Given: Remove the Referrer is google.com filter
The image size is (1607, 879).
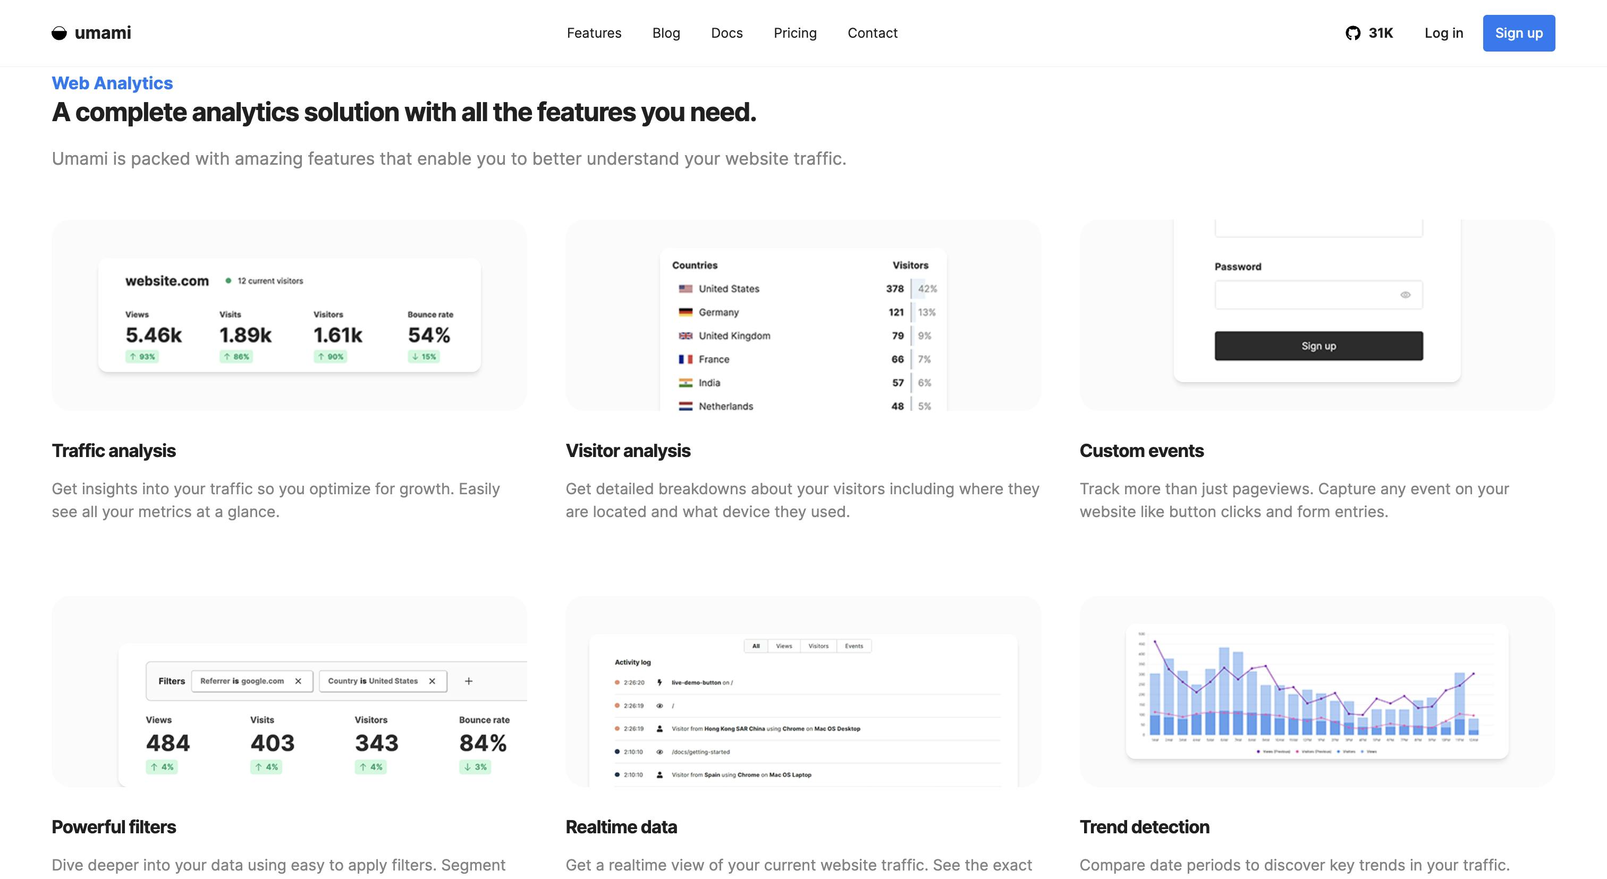Looking at the screenshot, I should pos(298,681).
